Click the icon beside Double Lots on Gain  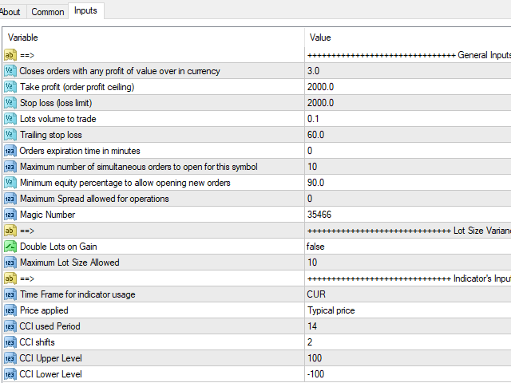(x=10, y=247)
